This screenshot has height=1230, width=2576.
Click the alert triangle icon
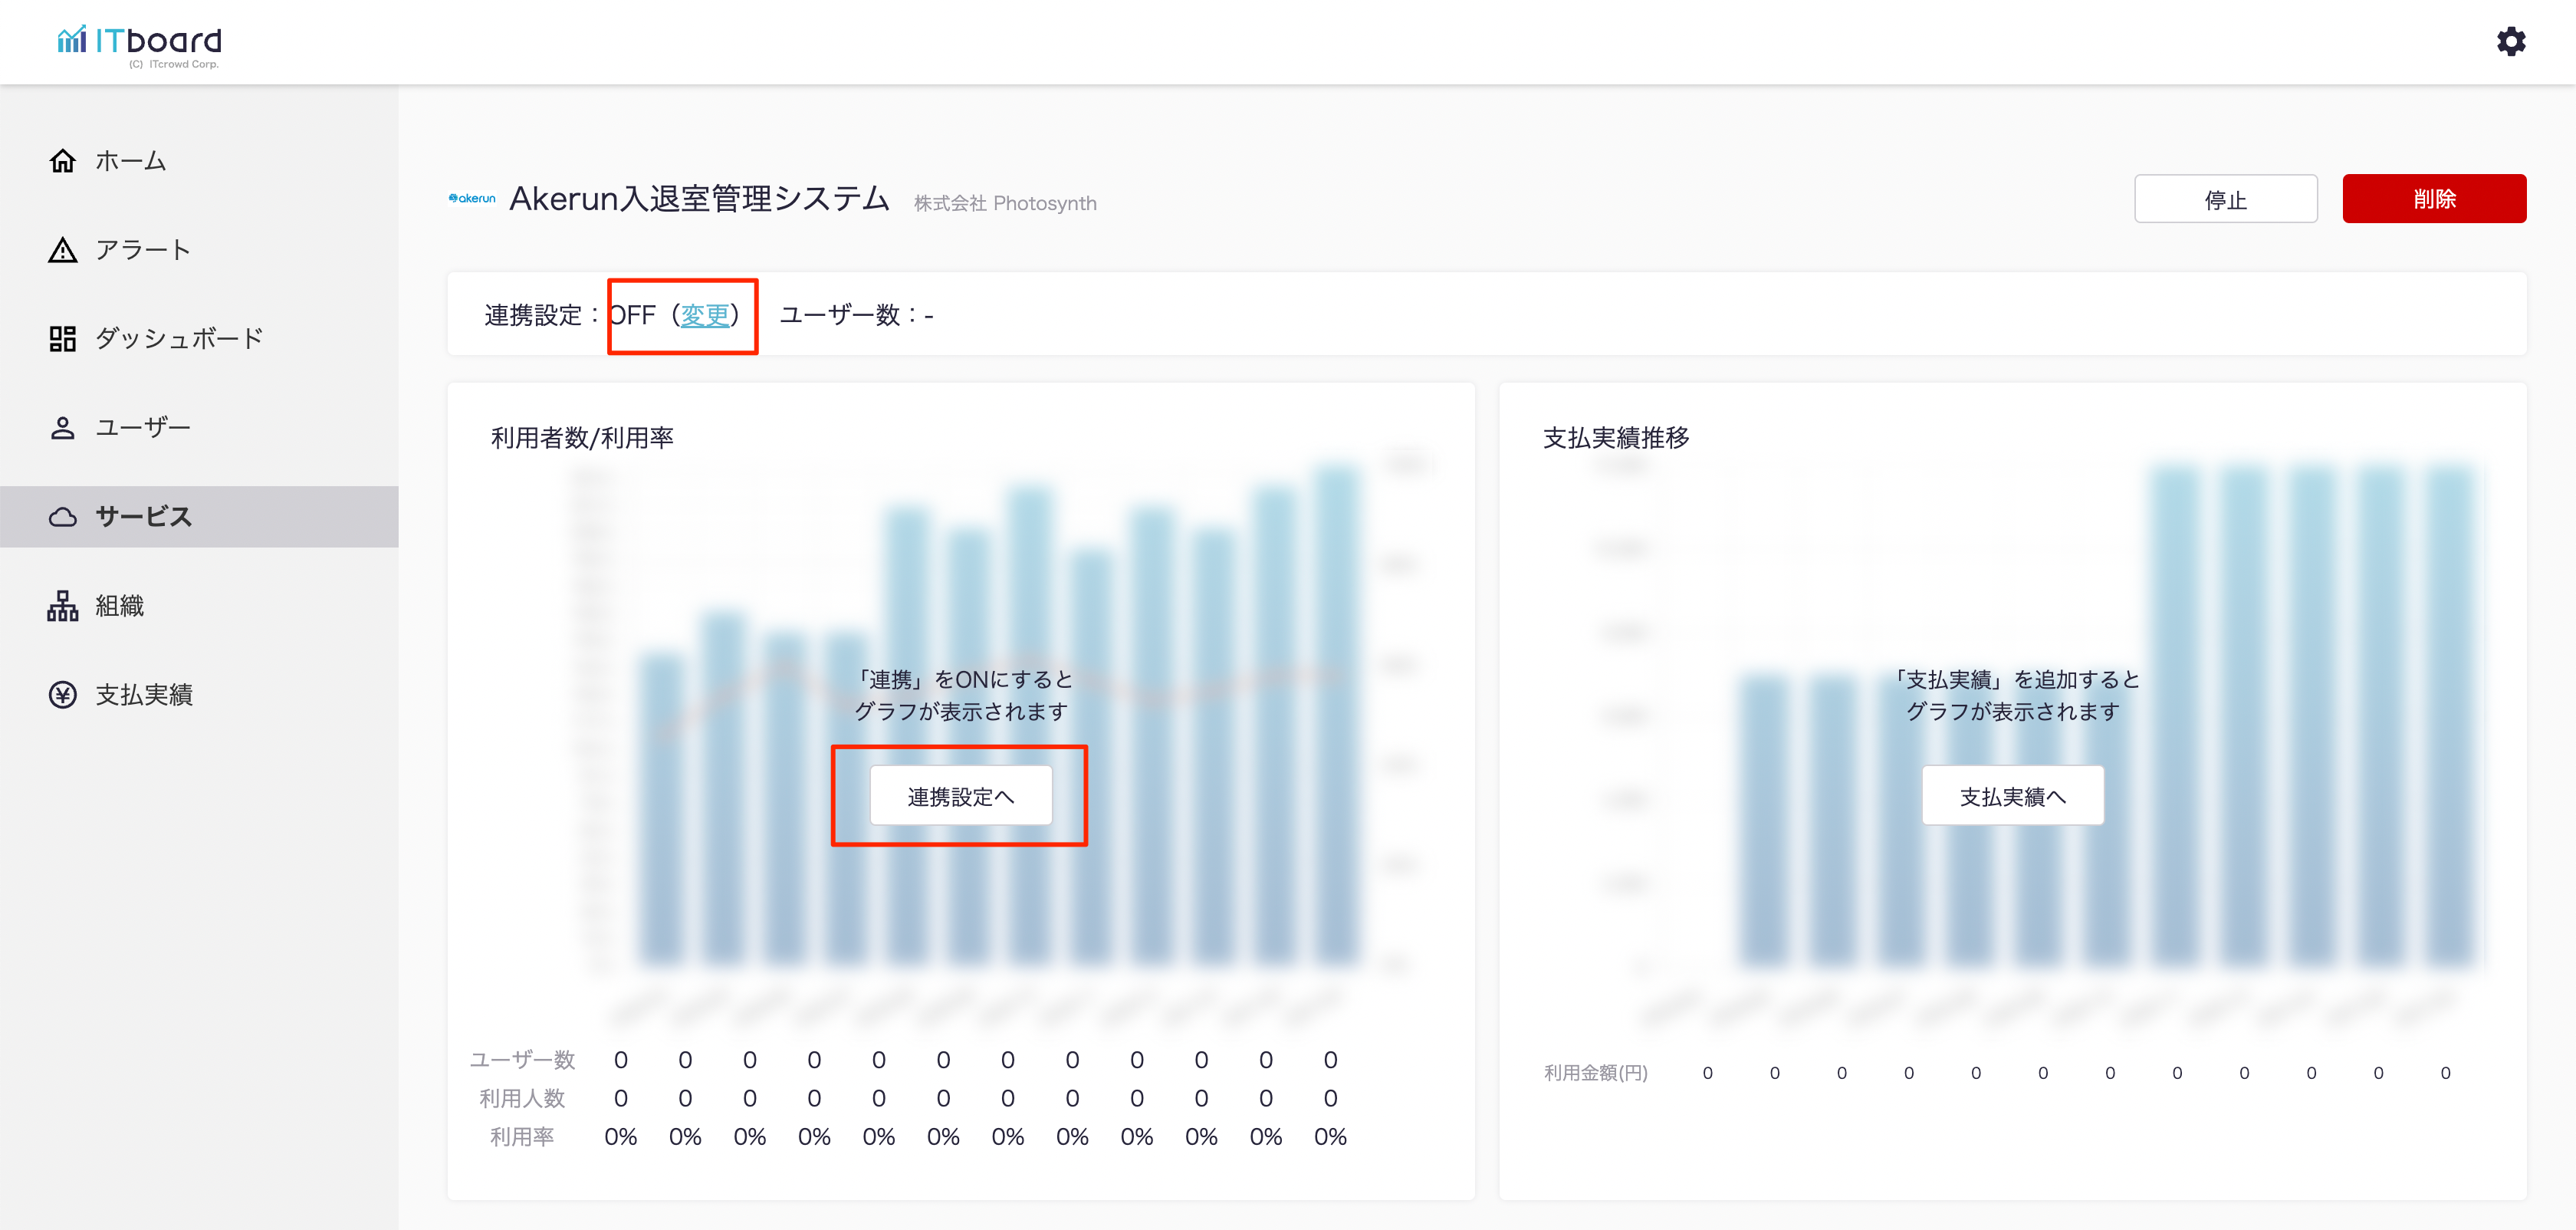(63, 250)
